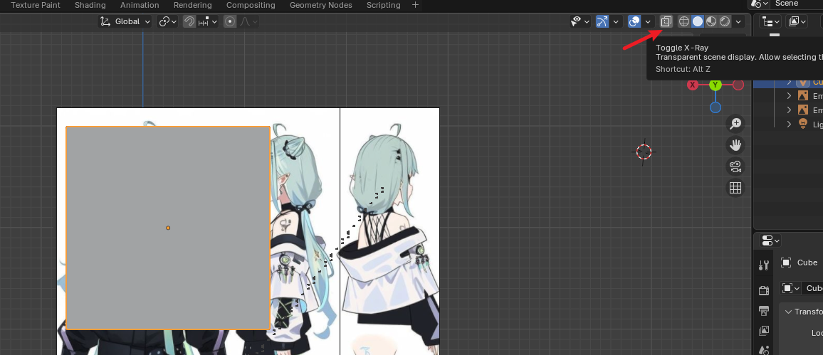Click the red X axis on navigation gizmo
This screenshot has height=355, width=823.
(x=692, y=85)
